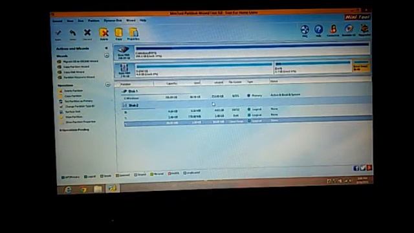414x233 pixels.
Task: Click the Status column header
Action: (274, 82)
